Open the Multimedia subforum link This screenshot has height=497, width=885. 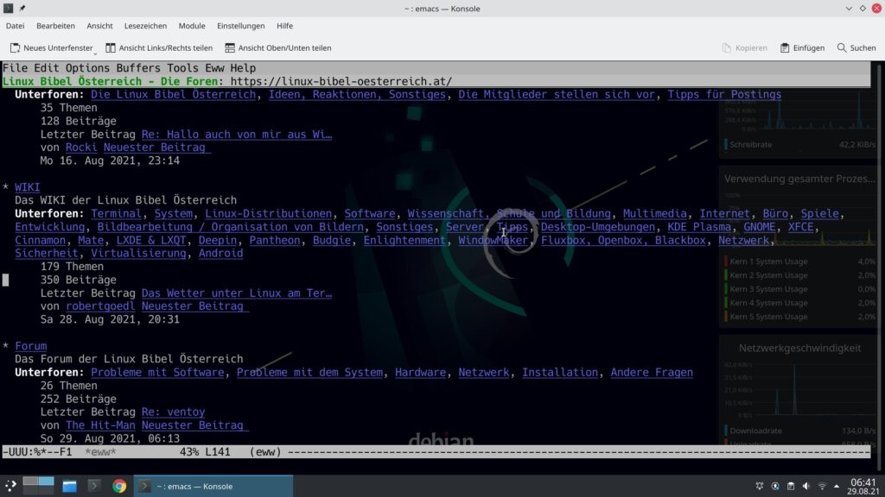coord(655,214)
